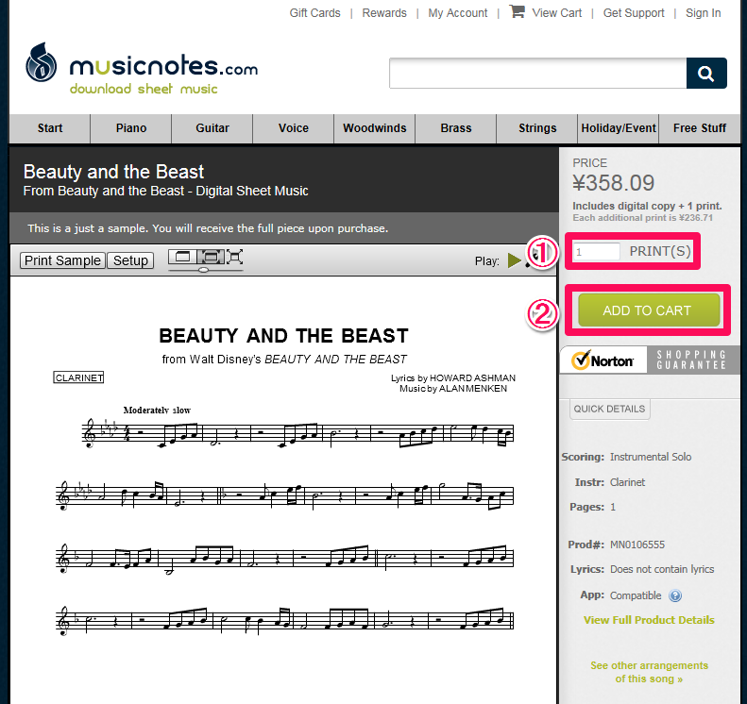This screenshot has height=704, width=747.
Task: Click the Print Sample button
Action: (62, 260)
